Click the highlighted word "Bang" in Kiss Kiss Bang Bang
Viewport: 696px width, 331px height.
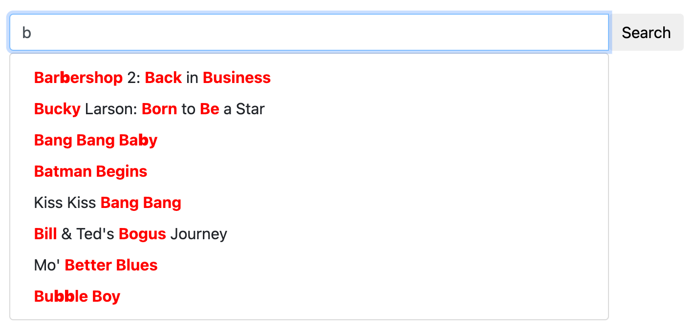click(x=114, y=202)
